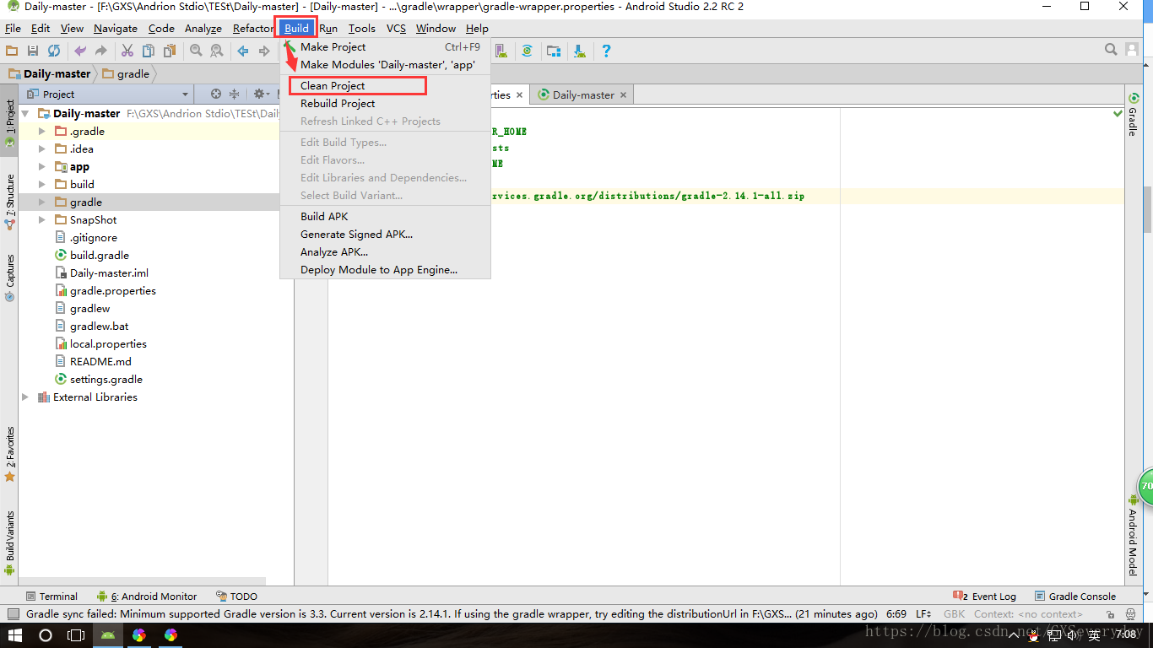The width and height of the screenshot is (1153, 648).
Task: Click the Save All toolbar icon
Action: pyautogui.click(x=33, y=51)
